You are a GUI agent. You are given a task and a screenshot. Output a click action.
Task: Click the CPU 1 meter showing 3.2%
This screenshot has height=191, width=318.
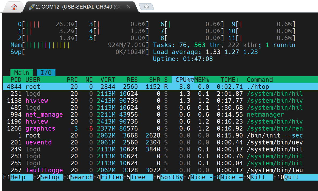48,31
